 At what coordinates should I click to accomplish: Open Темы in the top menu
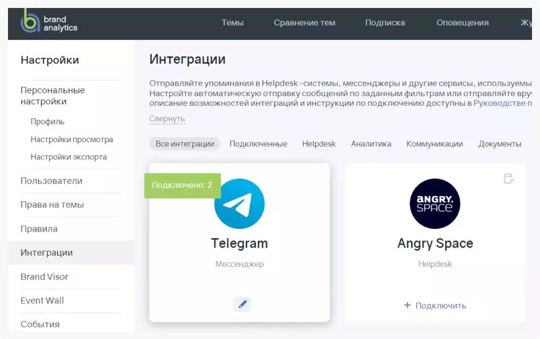232,23
